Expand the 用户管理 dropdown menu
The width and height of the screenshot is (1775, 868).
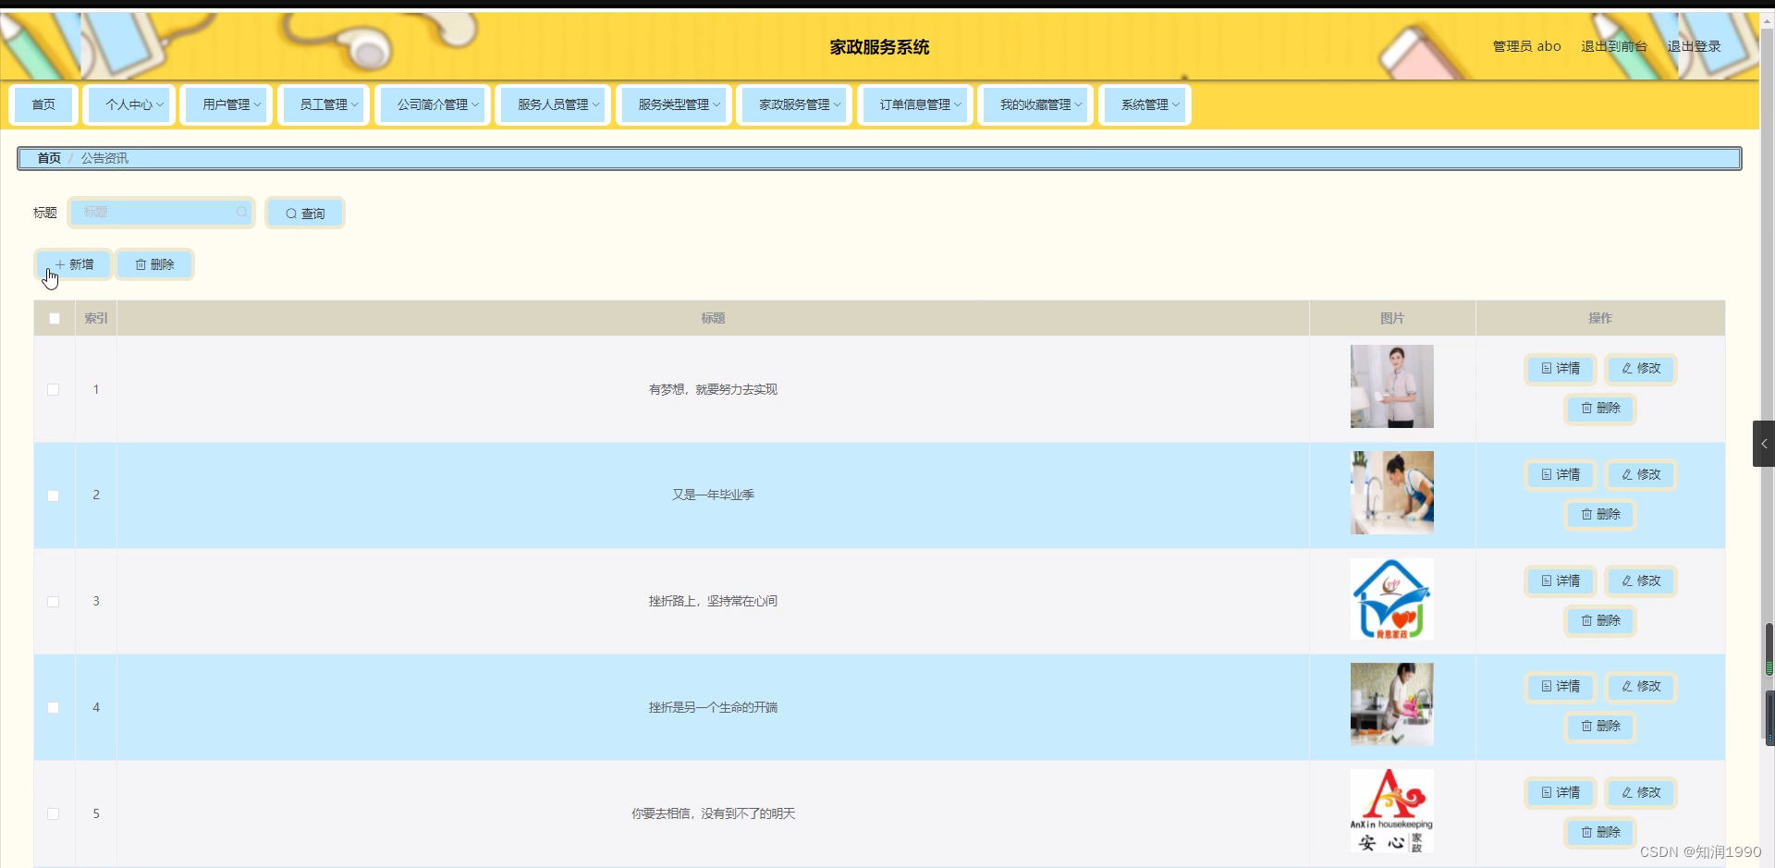pyautogui.click(x=226, y=104)
